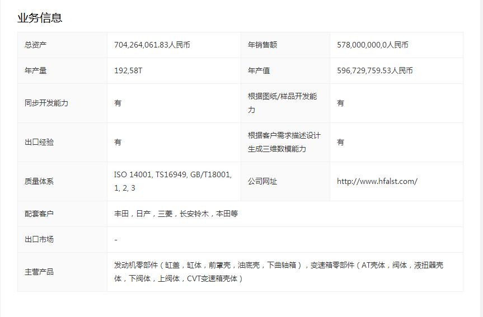Click the 发动机零部件 product description
The width and height of the screenshot is (483, 317).
tap(279, 272)
